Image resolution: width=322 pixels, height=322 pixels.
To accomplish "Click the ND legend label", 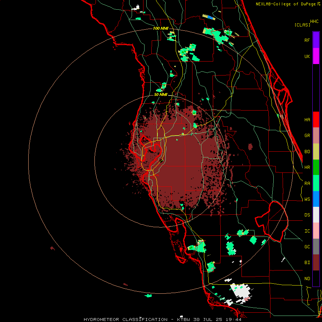I will (x=307, y=279).
